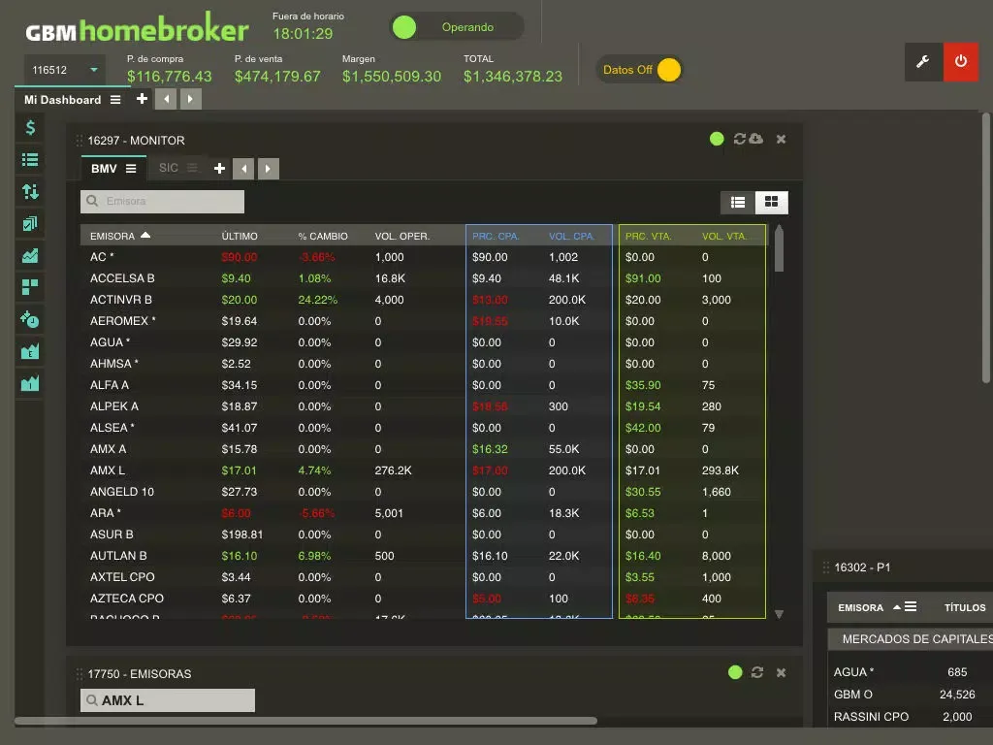This screenshot has width=993, height=745.
Task: Sort by EMISORA column arrow
Action: point(145,235)
